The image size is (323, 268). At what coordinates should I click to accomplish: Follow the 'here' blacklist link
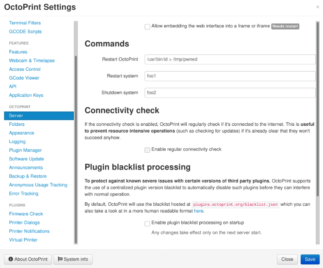tap(199, 211)
